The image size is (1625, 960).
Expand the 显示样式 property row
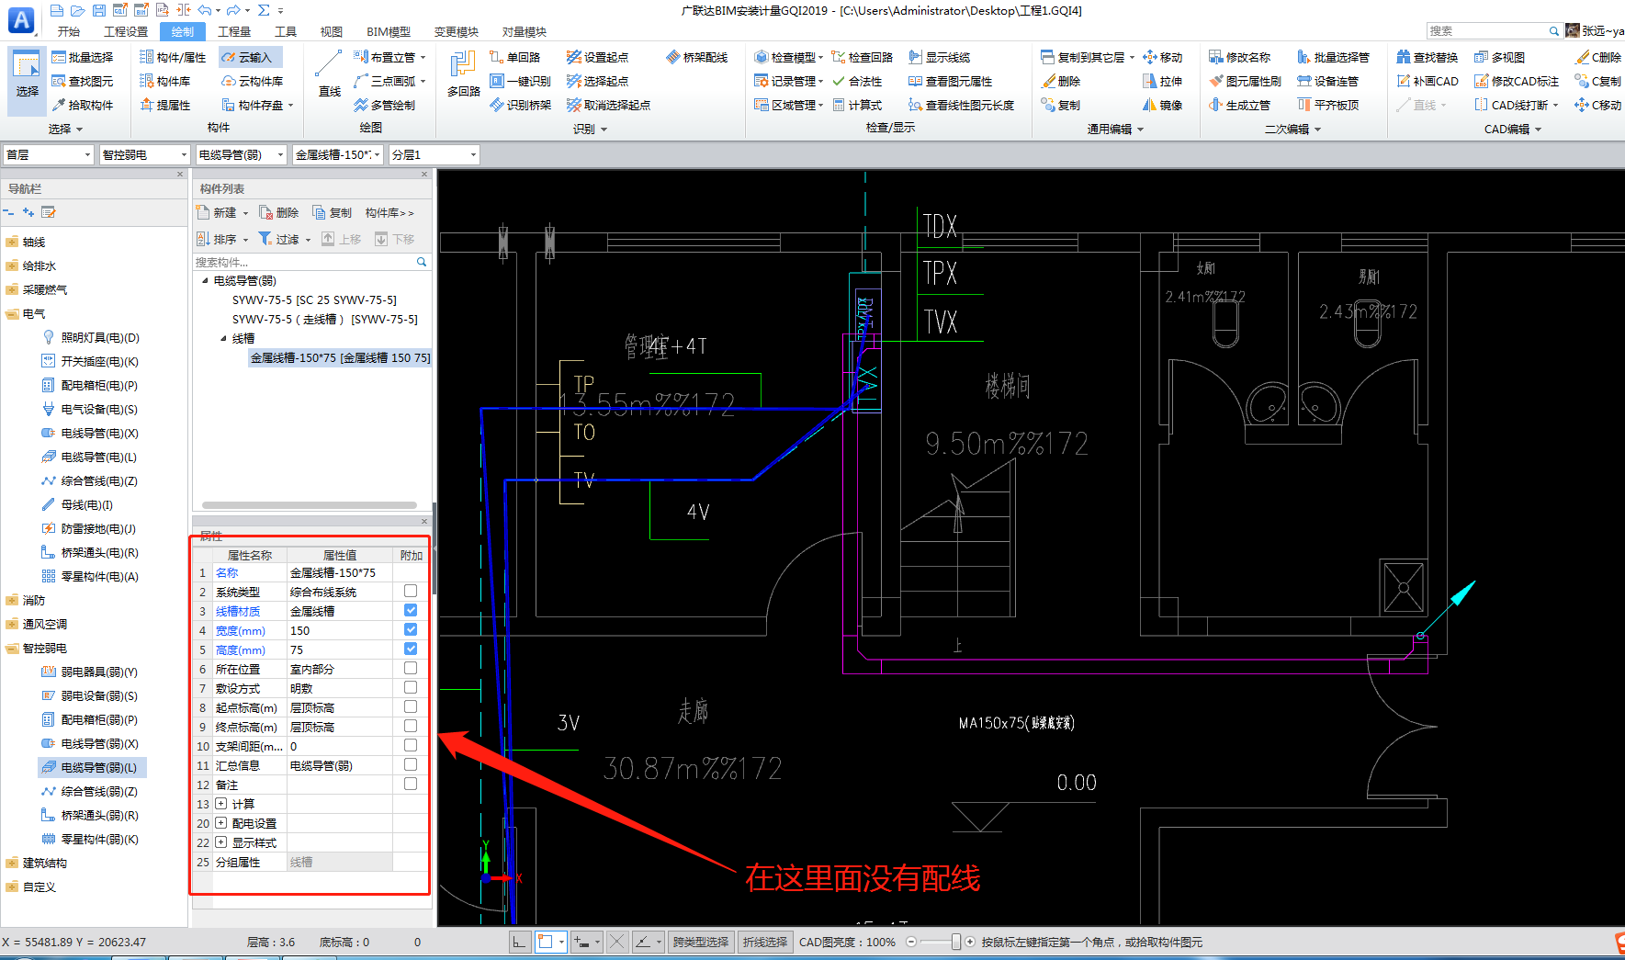click(x=220, y=842)
